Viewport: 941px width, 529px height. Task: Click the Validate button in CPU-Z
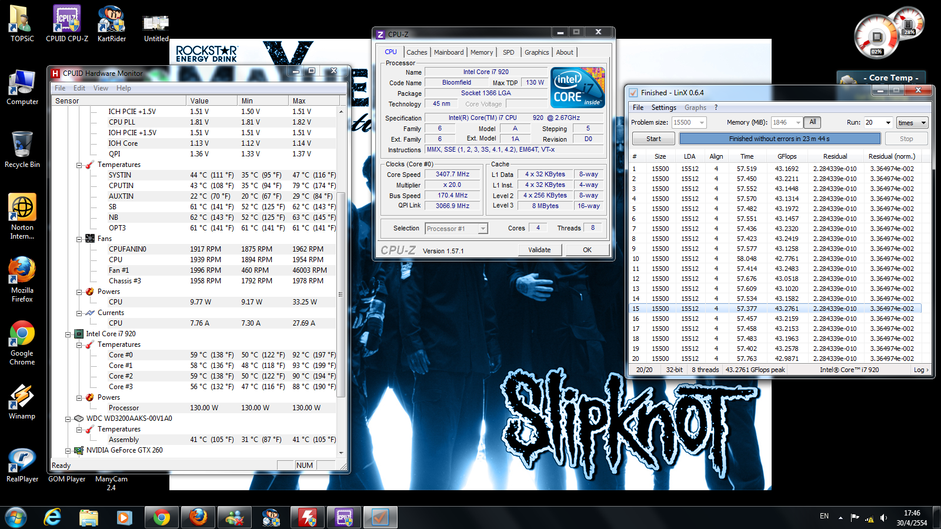(x=539, y=250)
